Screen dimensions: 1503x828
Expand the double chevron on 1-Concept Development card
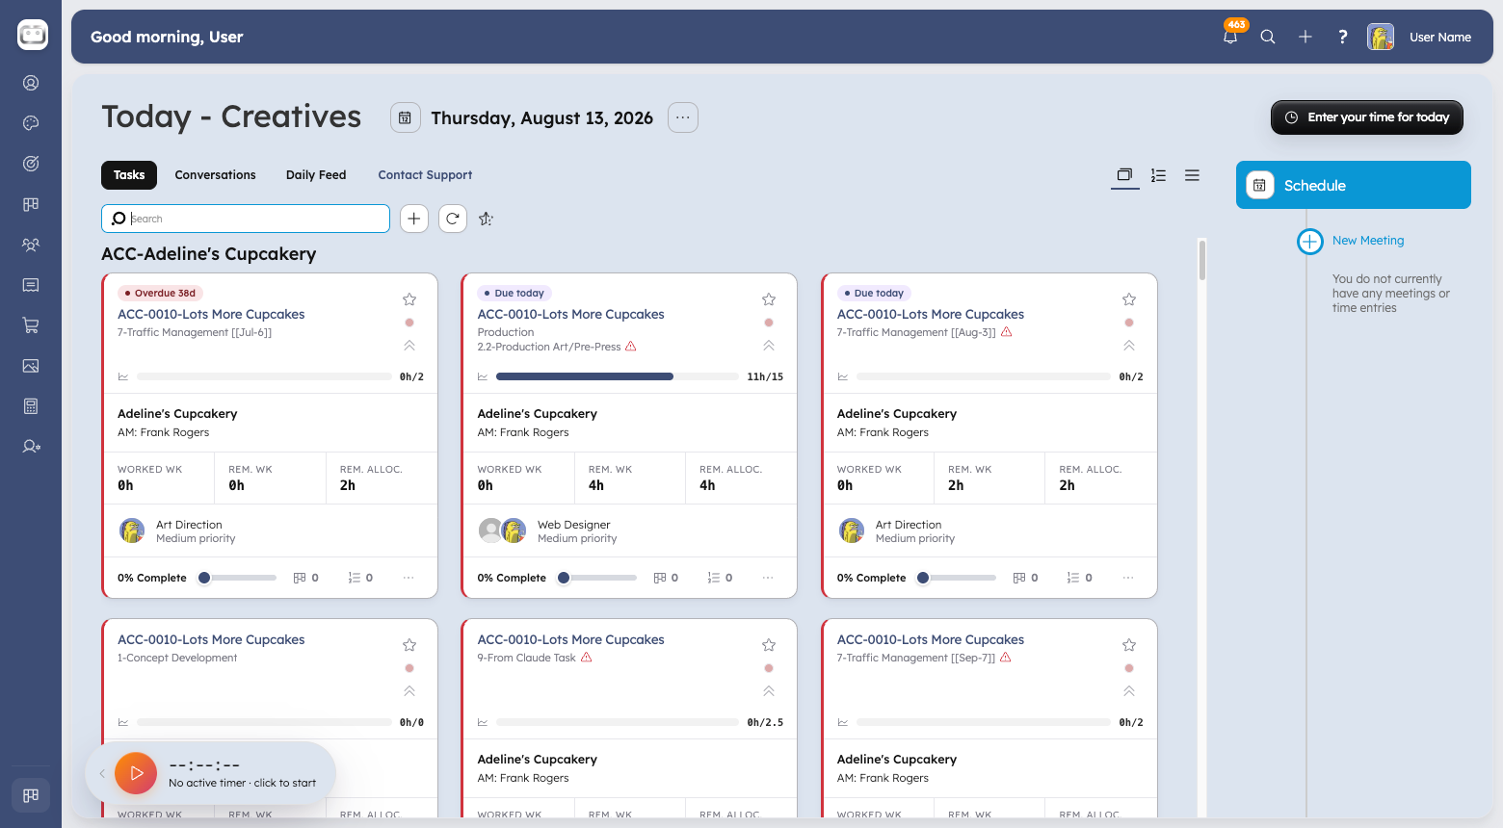[x=409, y=691]
